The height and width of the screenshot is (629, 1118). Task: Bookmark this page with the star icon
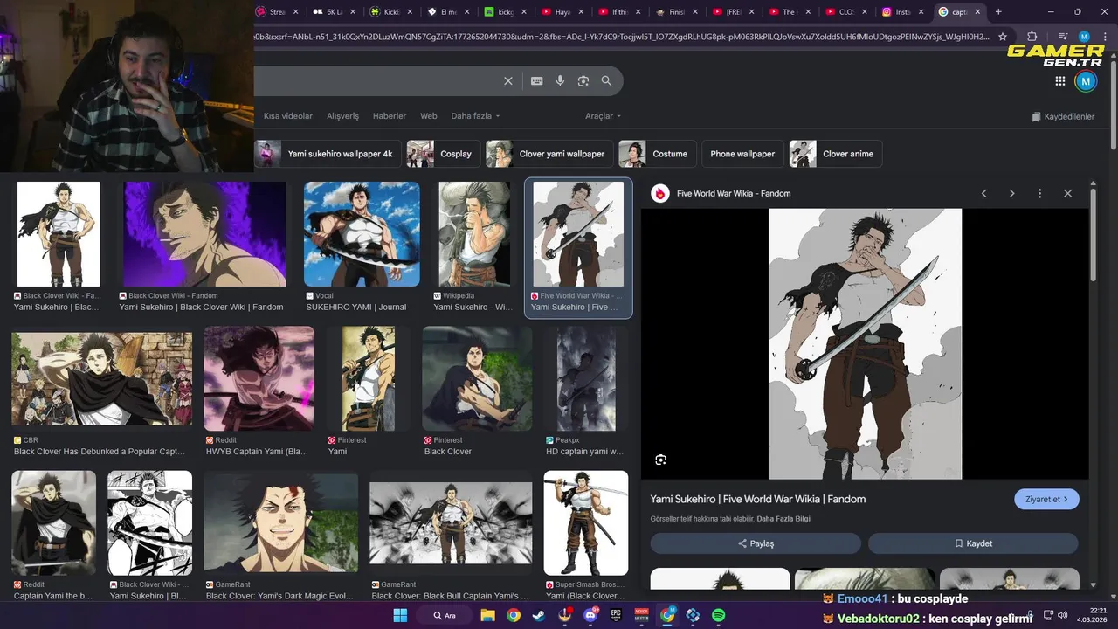[1003, 37]
